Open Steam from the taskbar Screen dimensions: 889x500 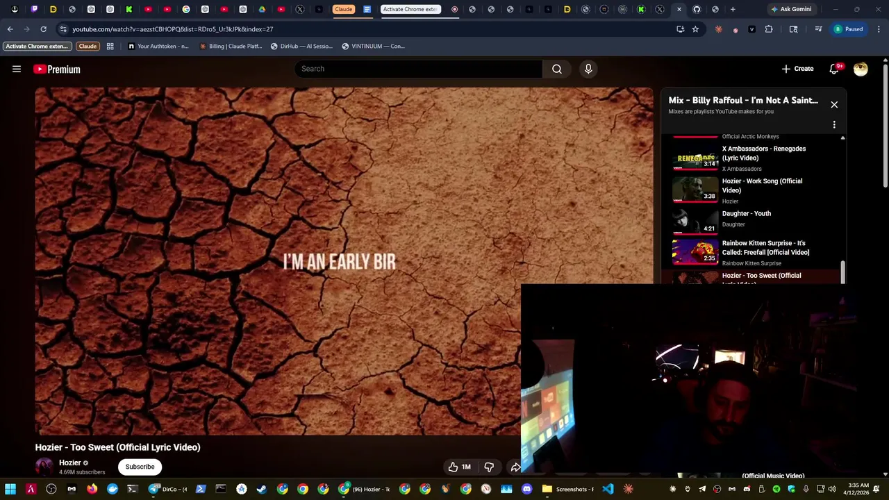pos(261,489)
